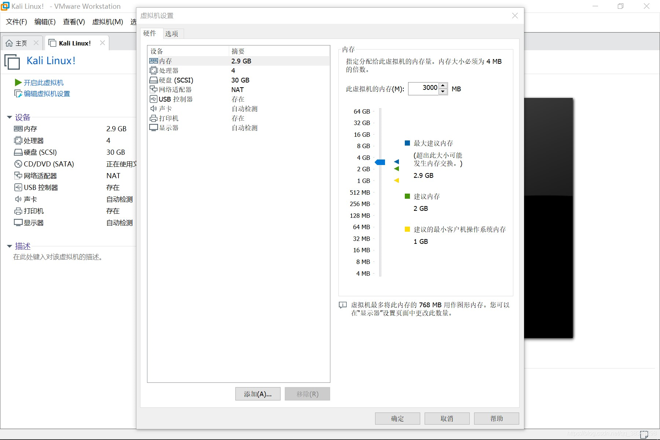Click blue max recommended memory marker arrow

[x=396, y=162]
